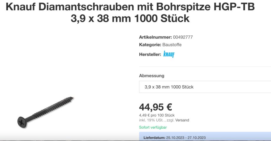Image resolution: width=271 pixels, height=141 pixels.
Task: Click the blue Knauf manufacturer logo
Action: pyautogui.click(x=169, y=54)
